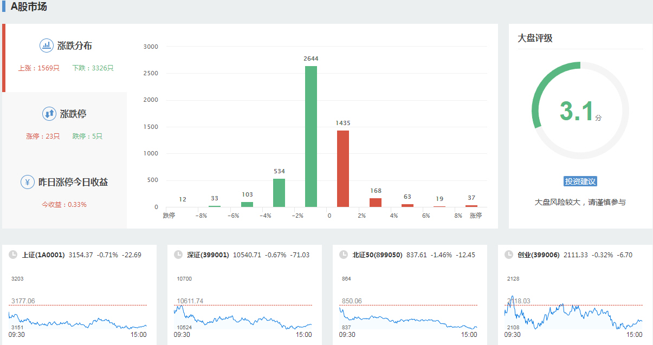This screenshot has height=345, width=653.
Task: Click the clock icon next to 上证
Action: click(13, 255)
